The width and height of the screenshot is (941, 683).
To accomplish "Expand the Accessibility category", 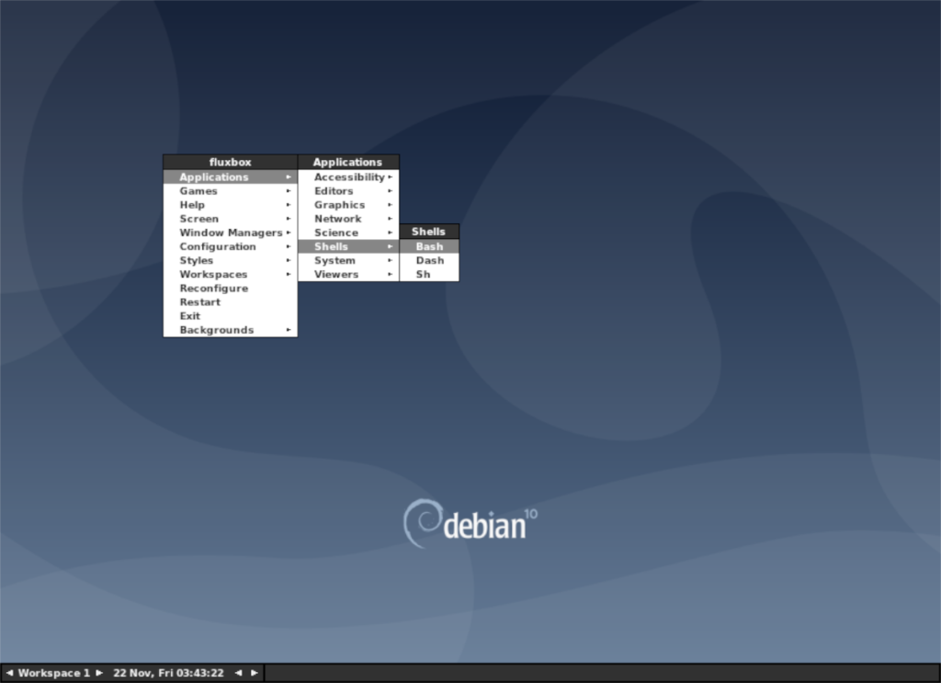I will [x=345, y=176].
